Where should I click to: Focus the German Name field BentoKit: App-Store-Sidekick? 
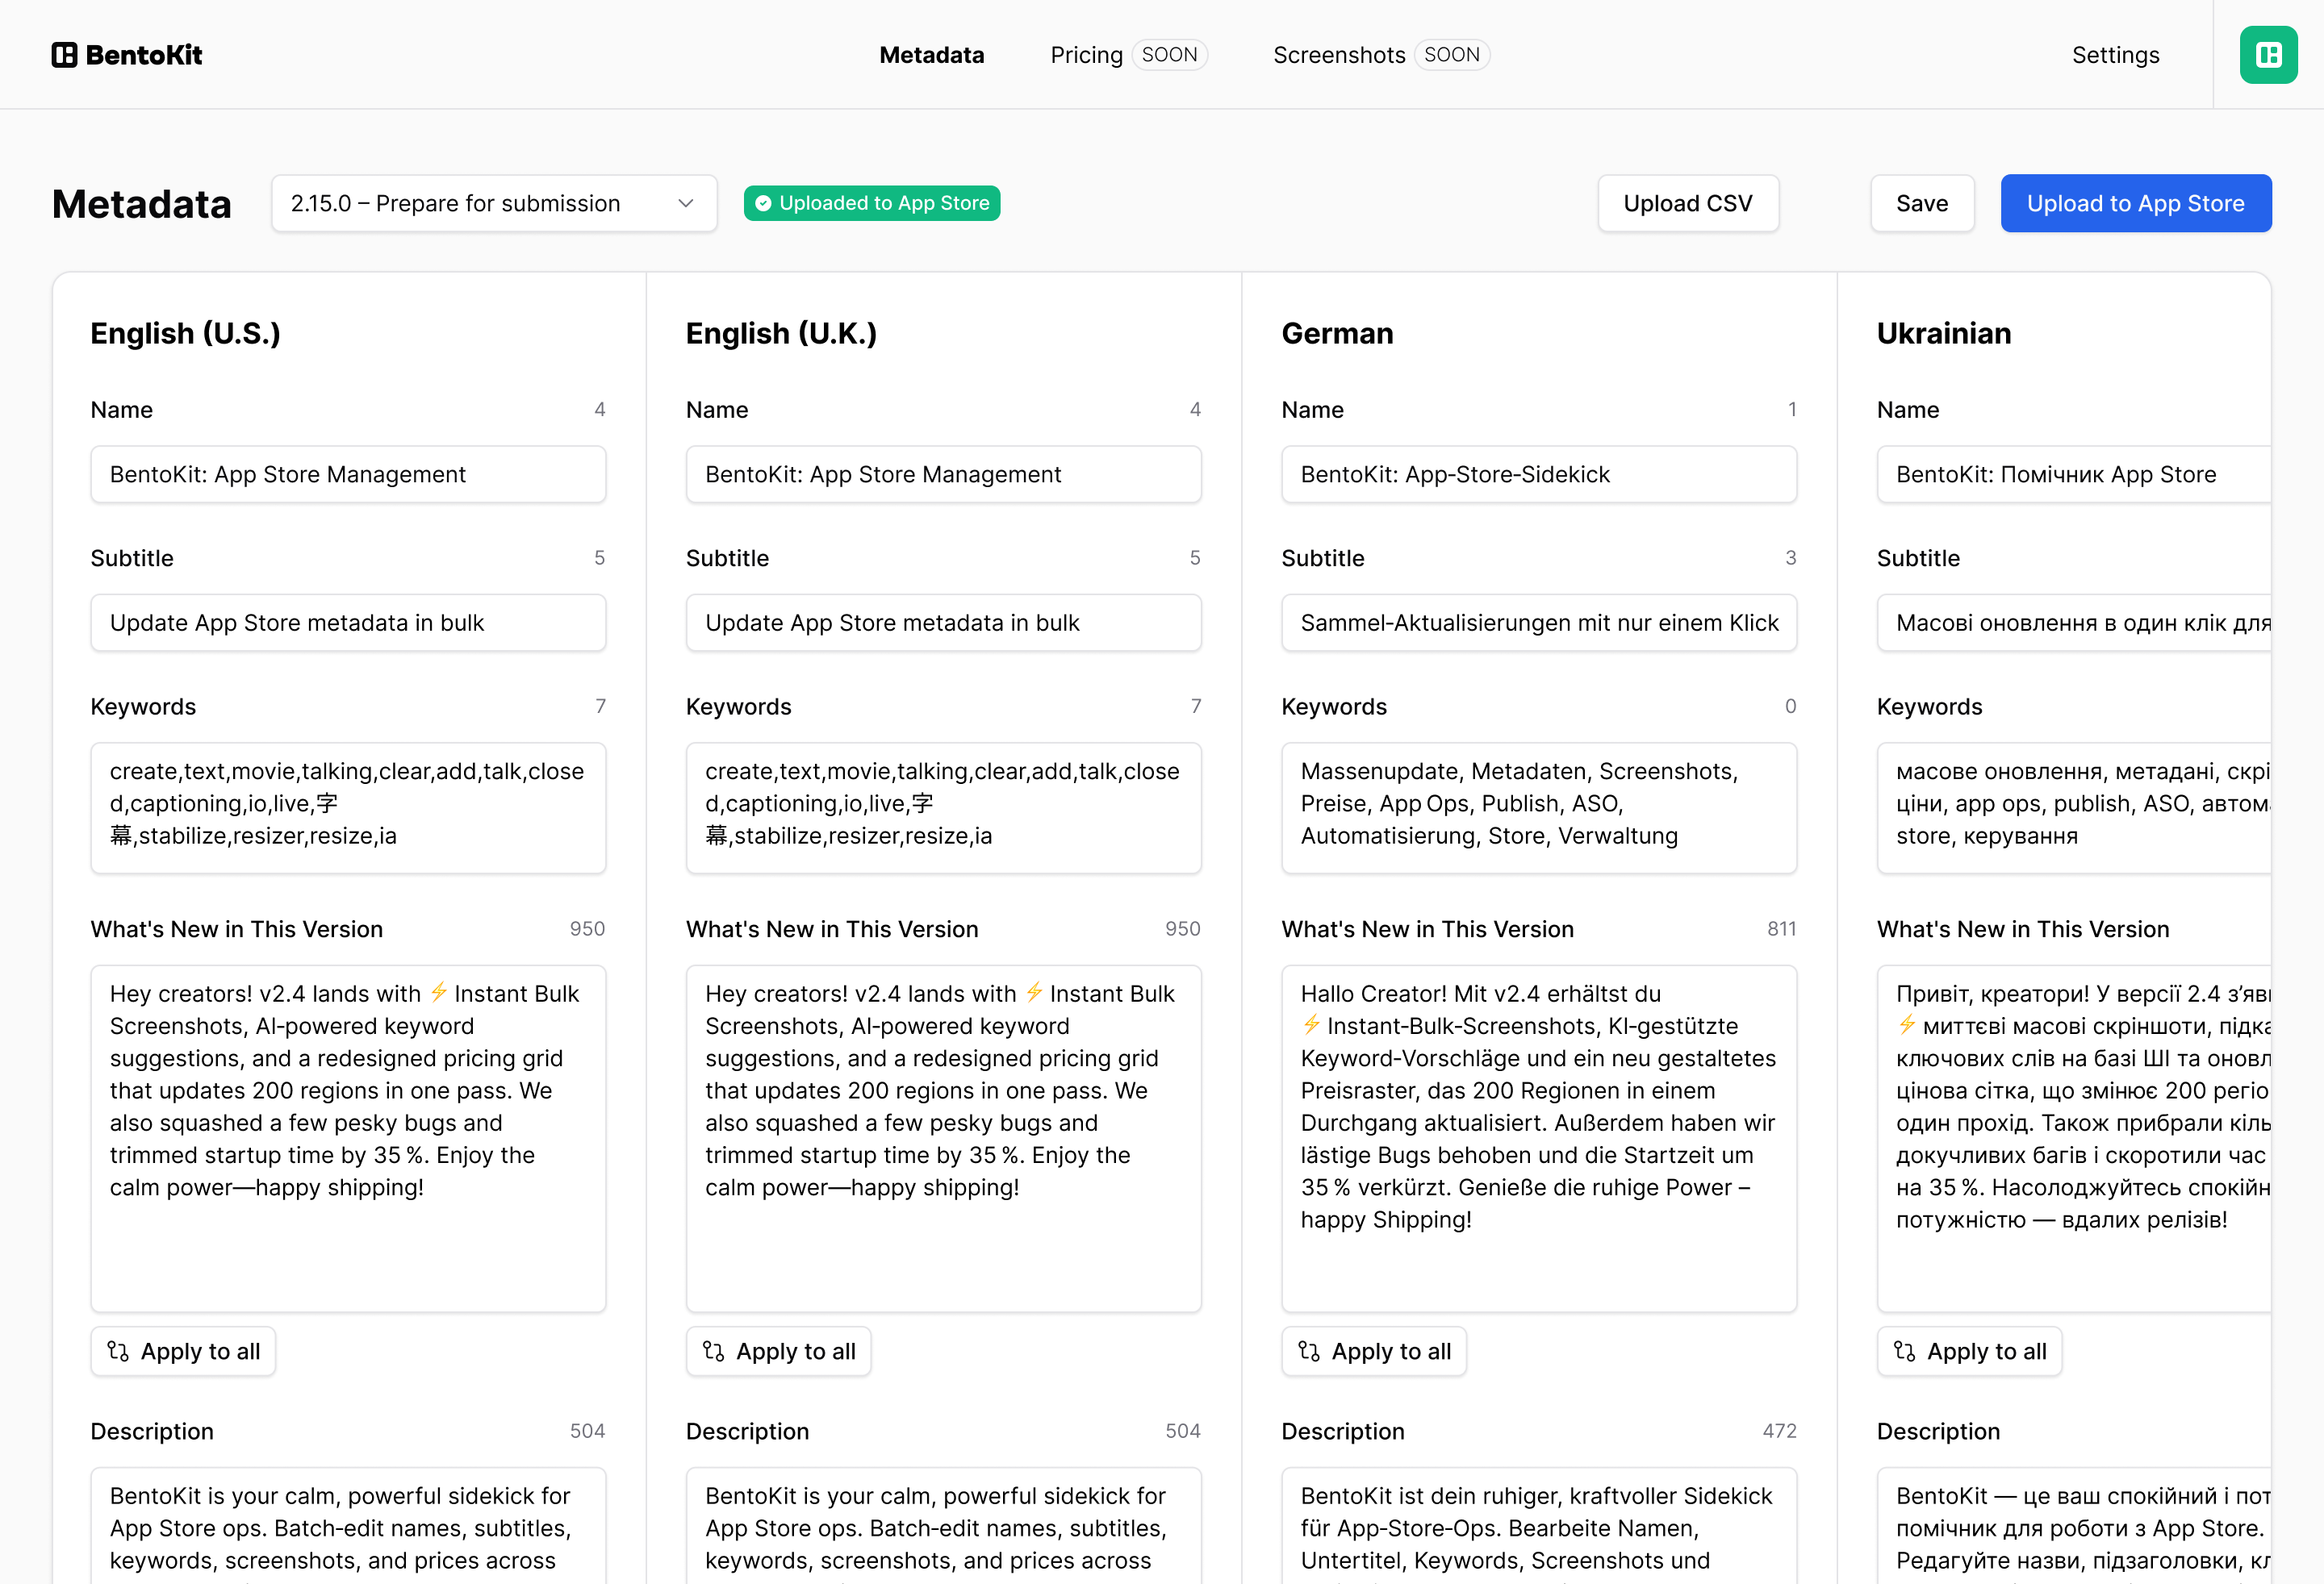(x=1539, y=475)
